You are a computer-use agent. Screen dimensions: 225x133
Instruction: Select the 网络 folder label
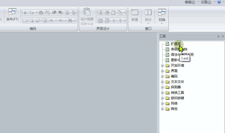click(174, 103)
